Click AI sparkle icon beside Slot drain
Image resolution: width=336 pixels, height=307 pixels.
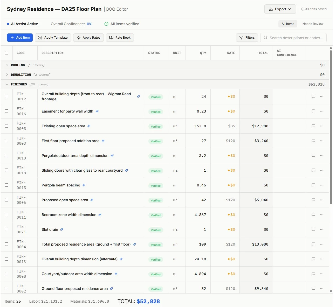pos(62,229)
